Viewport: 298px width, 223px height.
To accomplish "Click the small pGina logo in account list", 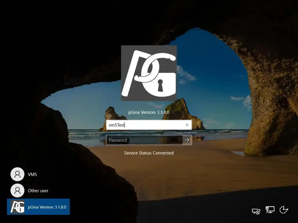I will (17, 207).
